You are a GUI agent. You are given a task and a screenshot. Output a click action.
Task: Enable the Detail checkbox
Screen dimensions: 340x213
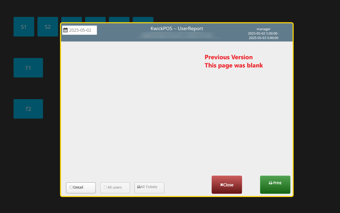(71, 187)
